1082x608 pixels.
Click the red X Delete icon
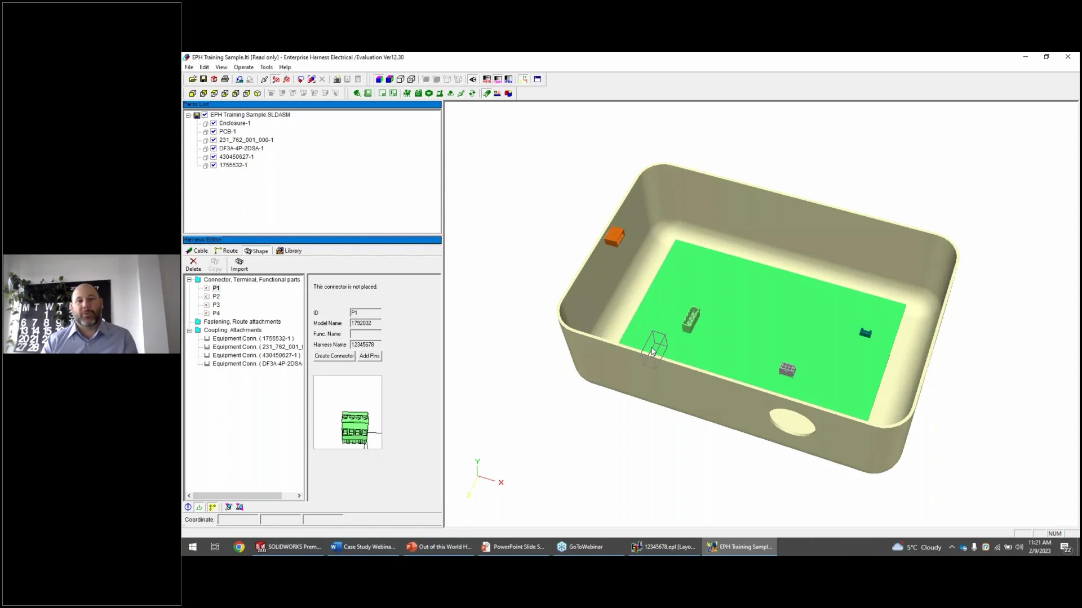(193, 261)
